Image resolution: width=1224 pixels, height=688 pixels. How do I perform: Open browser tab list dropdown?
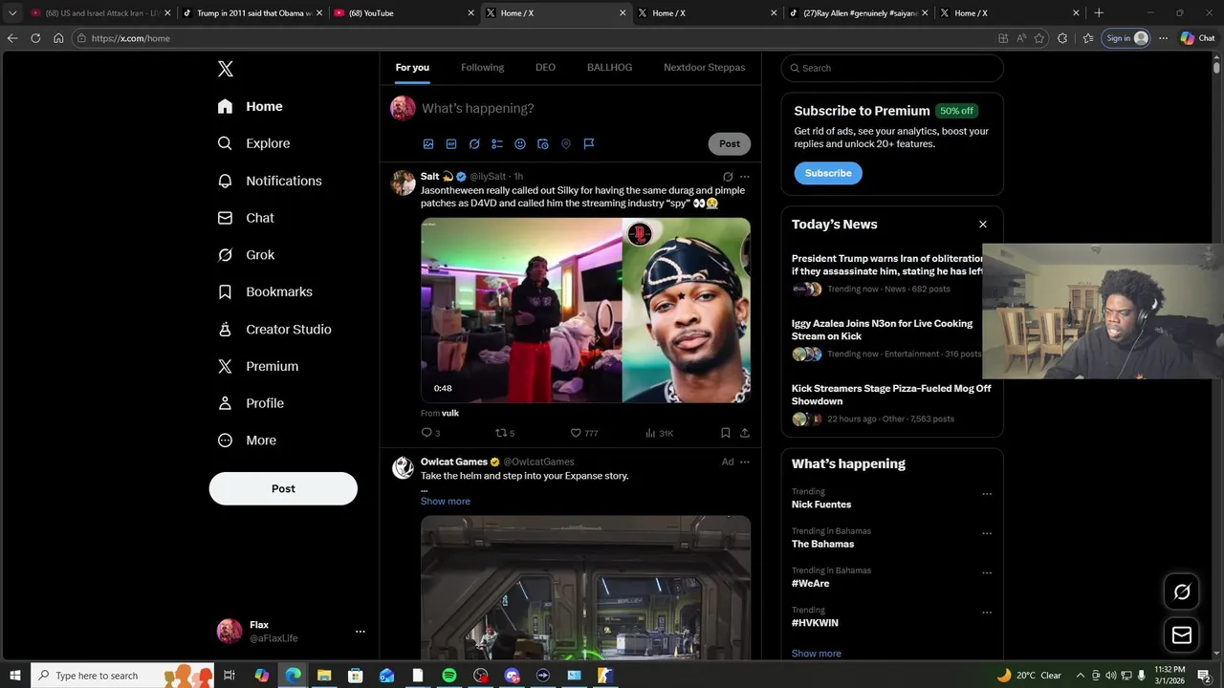tap(12, 13)
